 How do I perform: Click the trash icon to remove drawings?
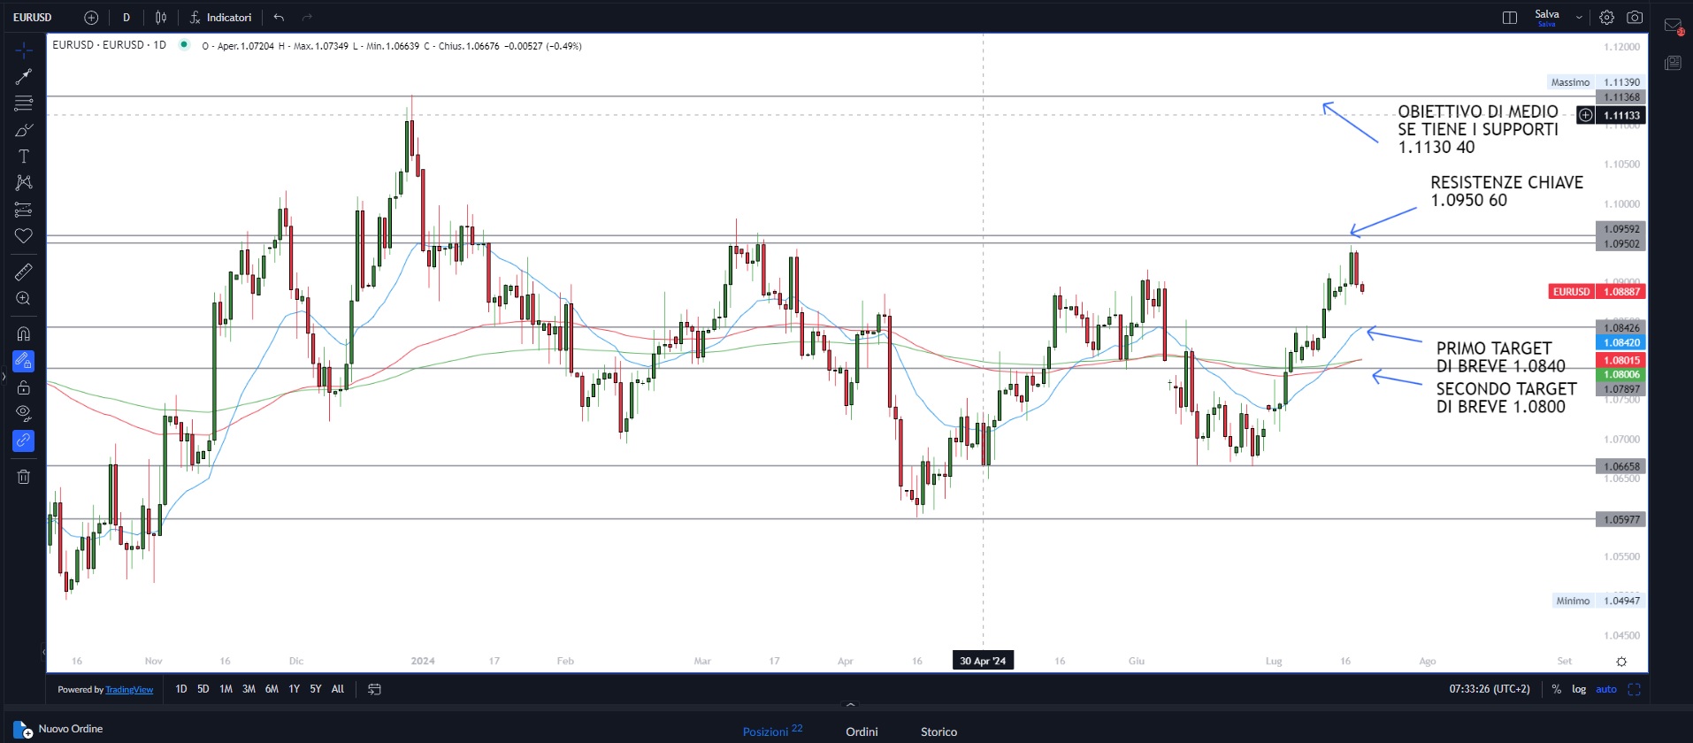click(x=24, y=477)
